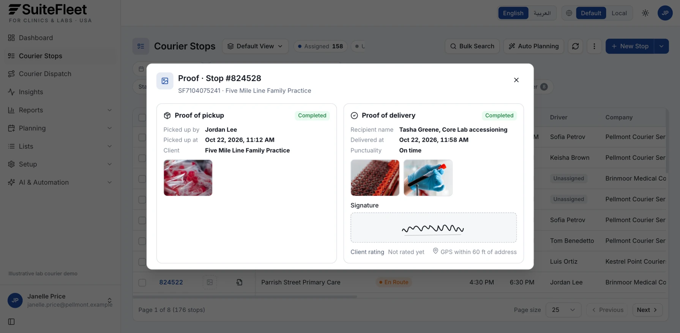Click the Next page button
Viewport: 680px width, 333px height.
(647, 310)
